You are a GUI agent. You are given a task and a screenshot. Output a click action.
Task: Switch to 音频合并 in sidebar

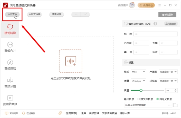coord(10,47)
